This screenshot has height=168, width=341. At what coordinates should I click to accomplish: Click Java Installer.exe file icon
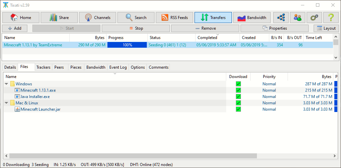point(17,96)
